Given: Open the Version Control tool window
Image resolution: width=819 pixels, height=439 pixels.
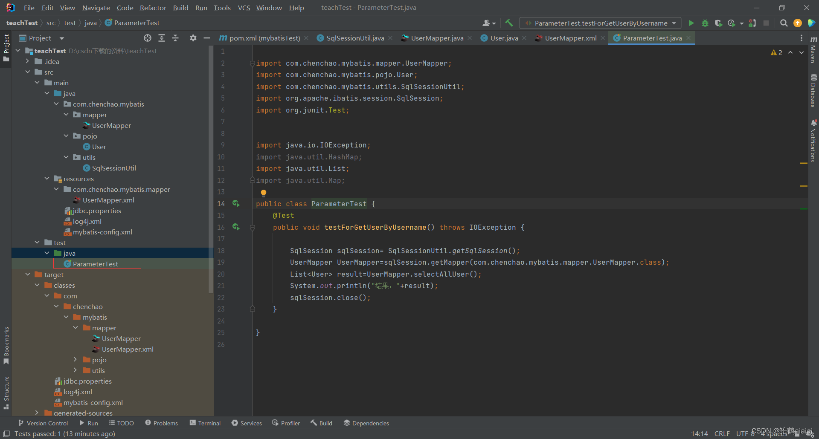Looking at the screenshot, I should tap(43, 423).
